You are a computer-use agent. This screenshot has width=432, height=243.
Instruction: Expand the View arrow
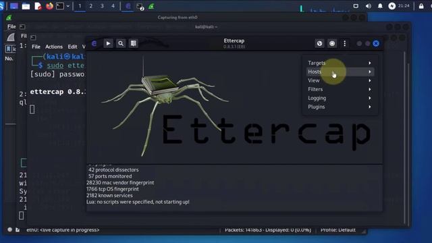(370, 81)
